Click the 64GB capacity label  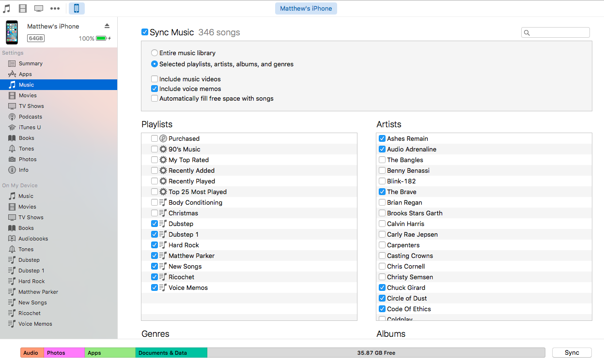[x=36, y=38]
